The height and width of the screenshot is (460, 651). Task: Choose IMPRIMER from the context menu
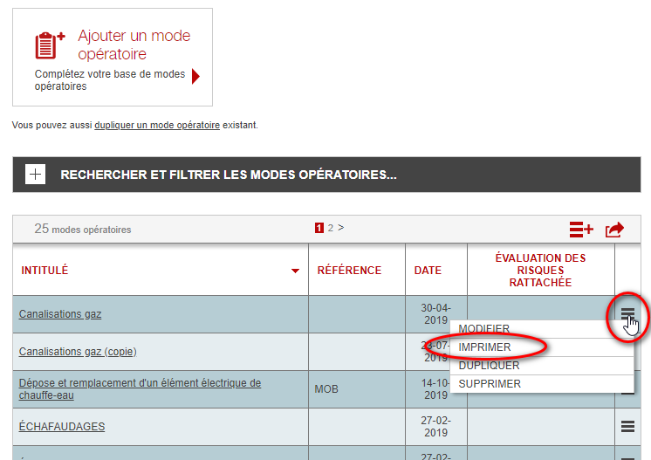click(x=484, y=347)
